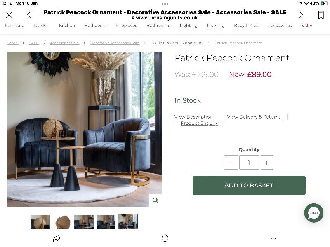The width and height of the screenshot is (330, 247).
Task: Decrease quantity with the minus button
Action: (x=231, y=162)
